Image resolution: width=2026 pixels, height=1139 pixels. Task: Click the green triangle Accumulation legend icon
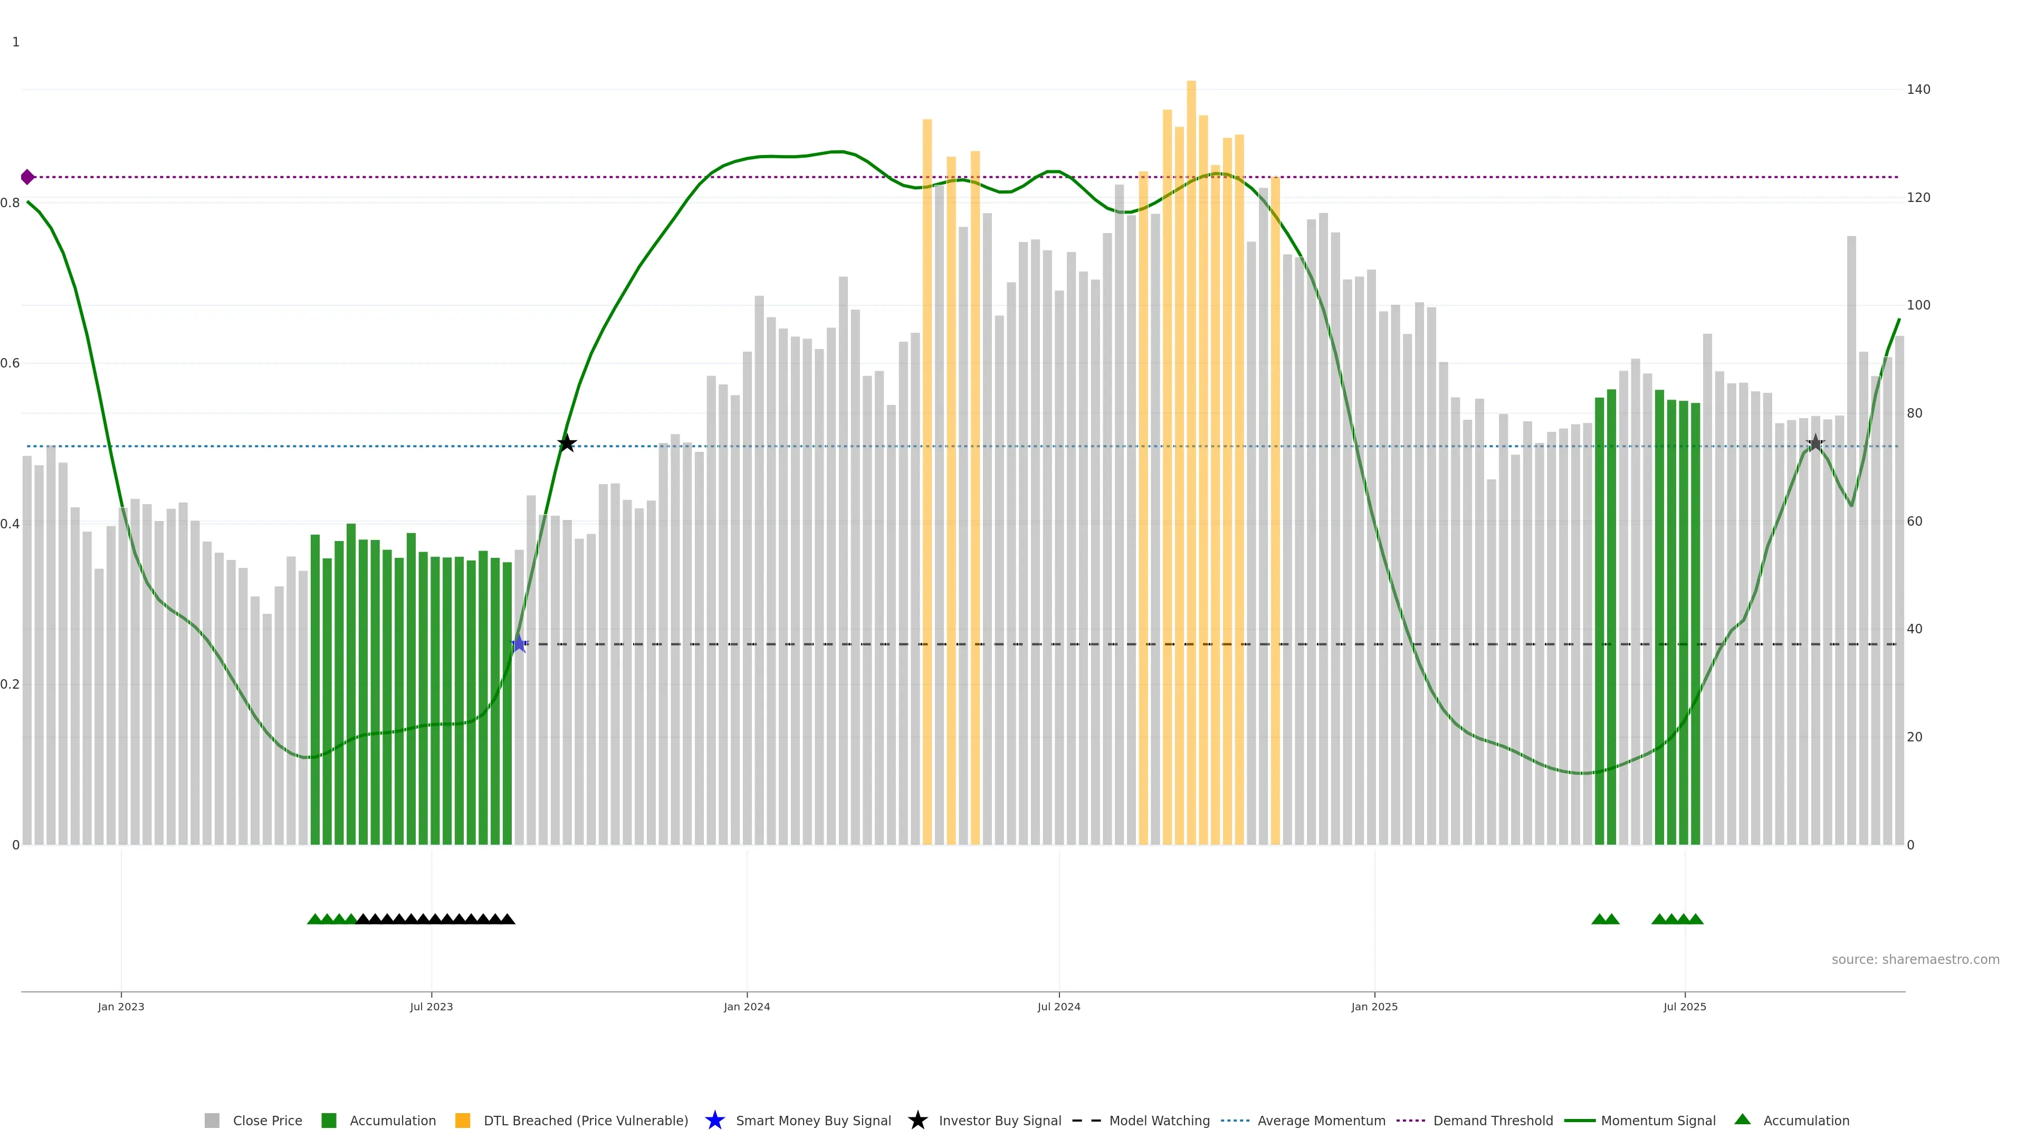pyautogui.click(x=1742, y=1119)
